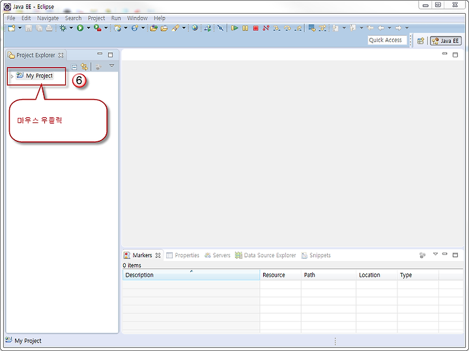The width and height of the screenshot is (469, 351).
Task: Open the Project menu
Action: pyautogui.click(x=96, y=18)
